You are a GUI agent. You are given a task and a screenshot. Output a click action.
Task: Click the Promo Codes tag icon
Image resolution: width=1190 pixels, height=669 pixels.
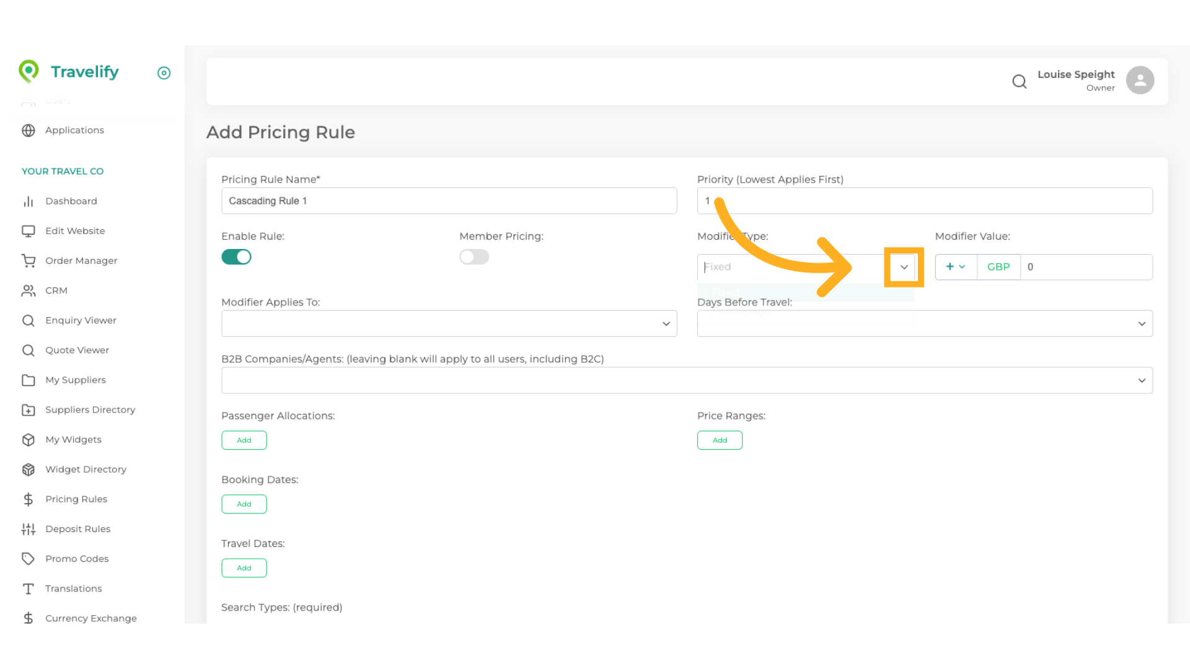[29, 559]
